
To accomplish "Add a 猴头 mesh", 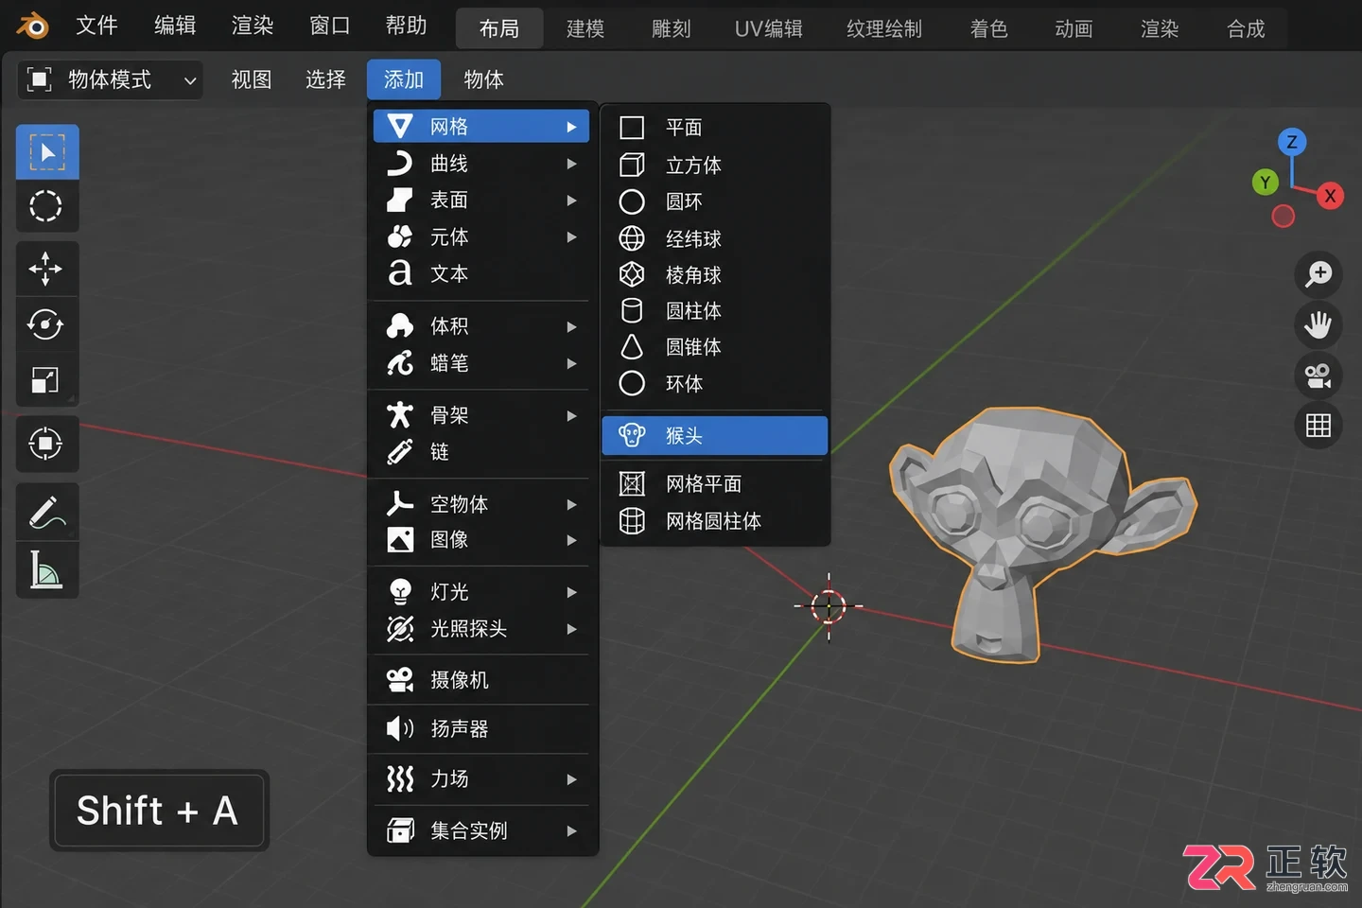I will click(714, 436).
